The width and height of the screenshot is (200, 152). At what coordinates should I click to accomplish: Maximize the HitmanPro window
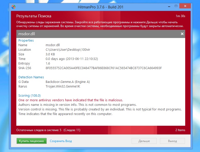(176, 6)
